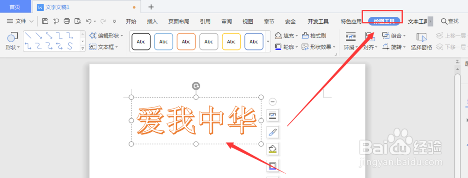
Task: Select the straight line shape in gallery
Action: click(x=29, y=36)
